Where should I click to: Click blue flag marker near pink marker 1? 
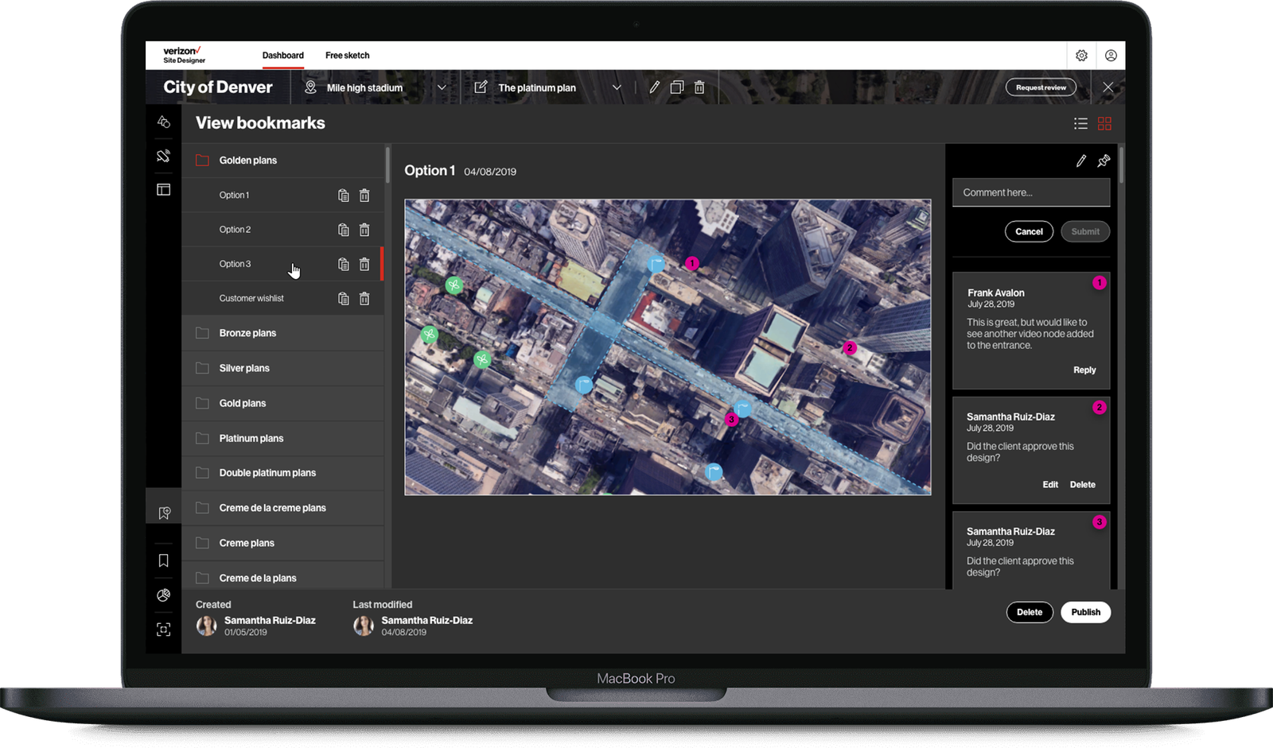(656, 264)
